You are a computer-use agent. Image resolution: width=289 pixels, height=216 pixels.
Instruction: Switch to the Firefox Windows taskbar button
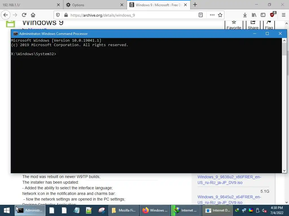point(155,210)
